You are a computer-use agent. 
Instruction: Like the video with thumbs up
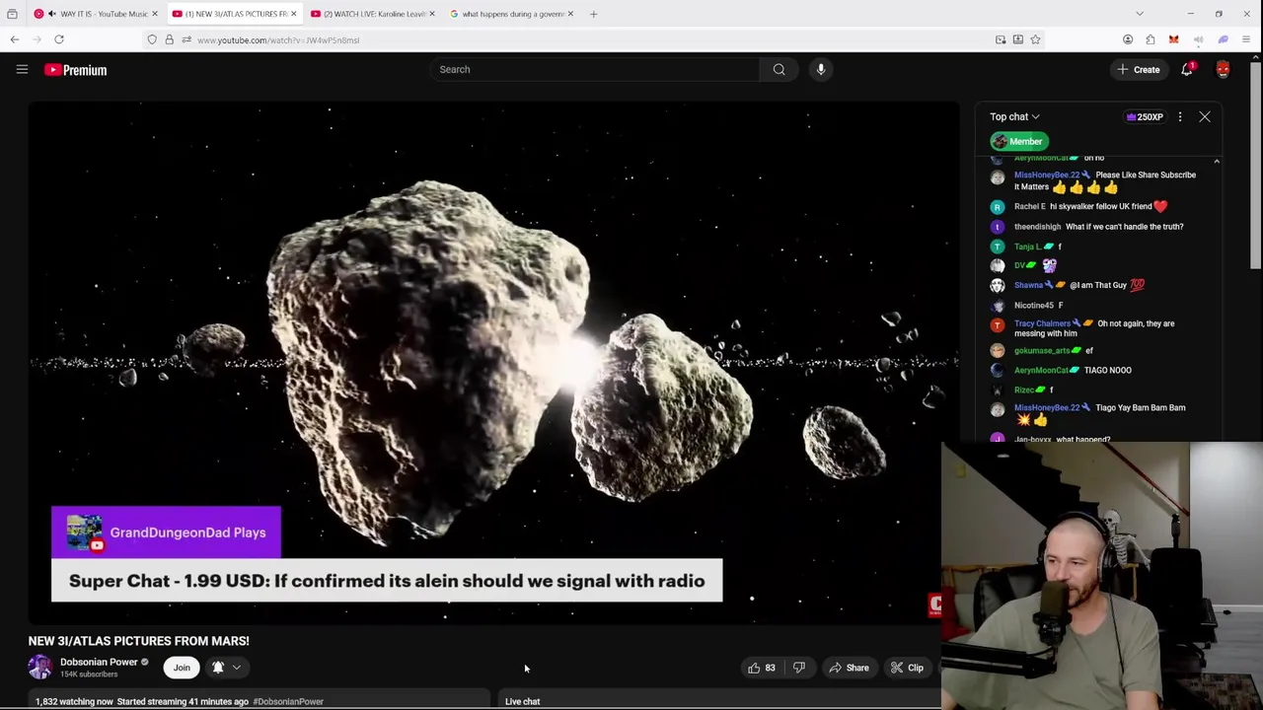point(761,668)
